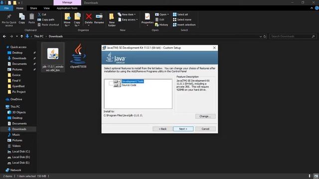Open Source Code feature dropdown
Screen dimensions: 319x179
(117, 85)
